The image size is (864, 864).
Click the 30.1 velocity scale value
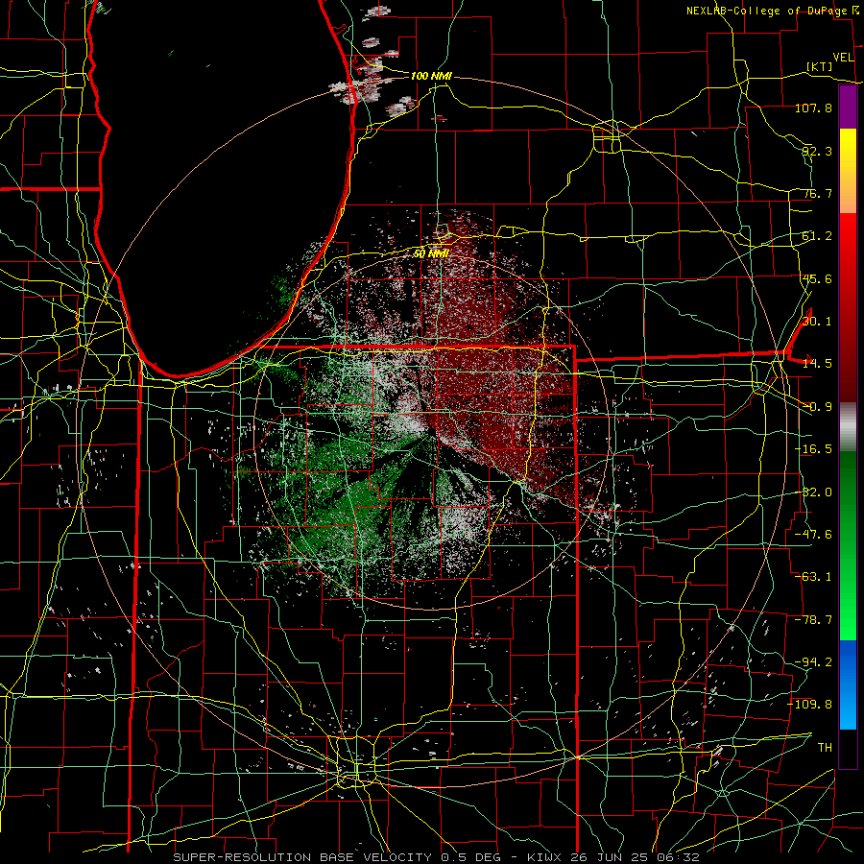[817, 322]
